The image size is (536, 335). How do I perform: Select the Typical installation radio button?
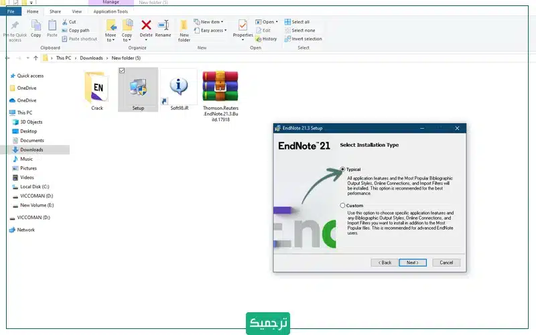point(342,170)
